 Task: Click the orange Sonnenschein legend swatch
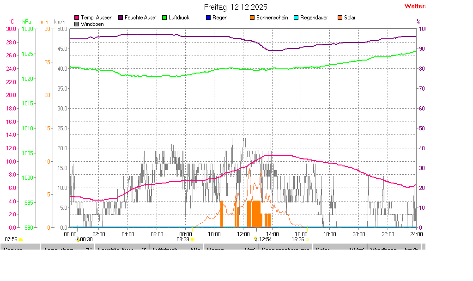pyautogui.click(x=252, y=18)
